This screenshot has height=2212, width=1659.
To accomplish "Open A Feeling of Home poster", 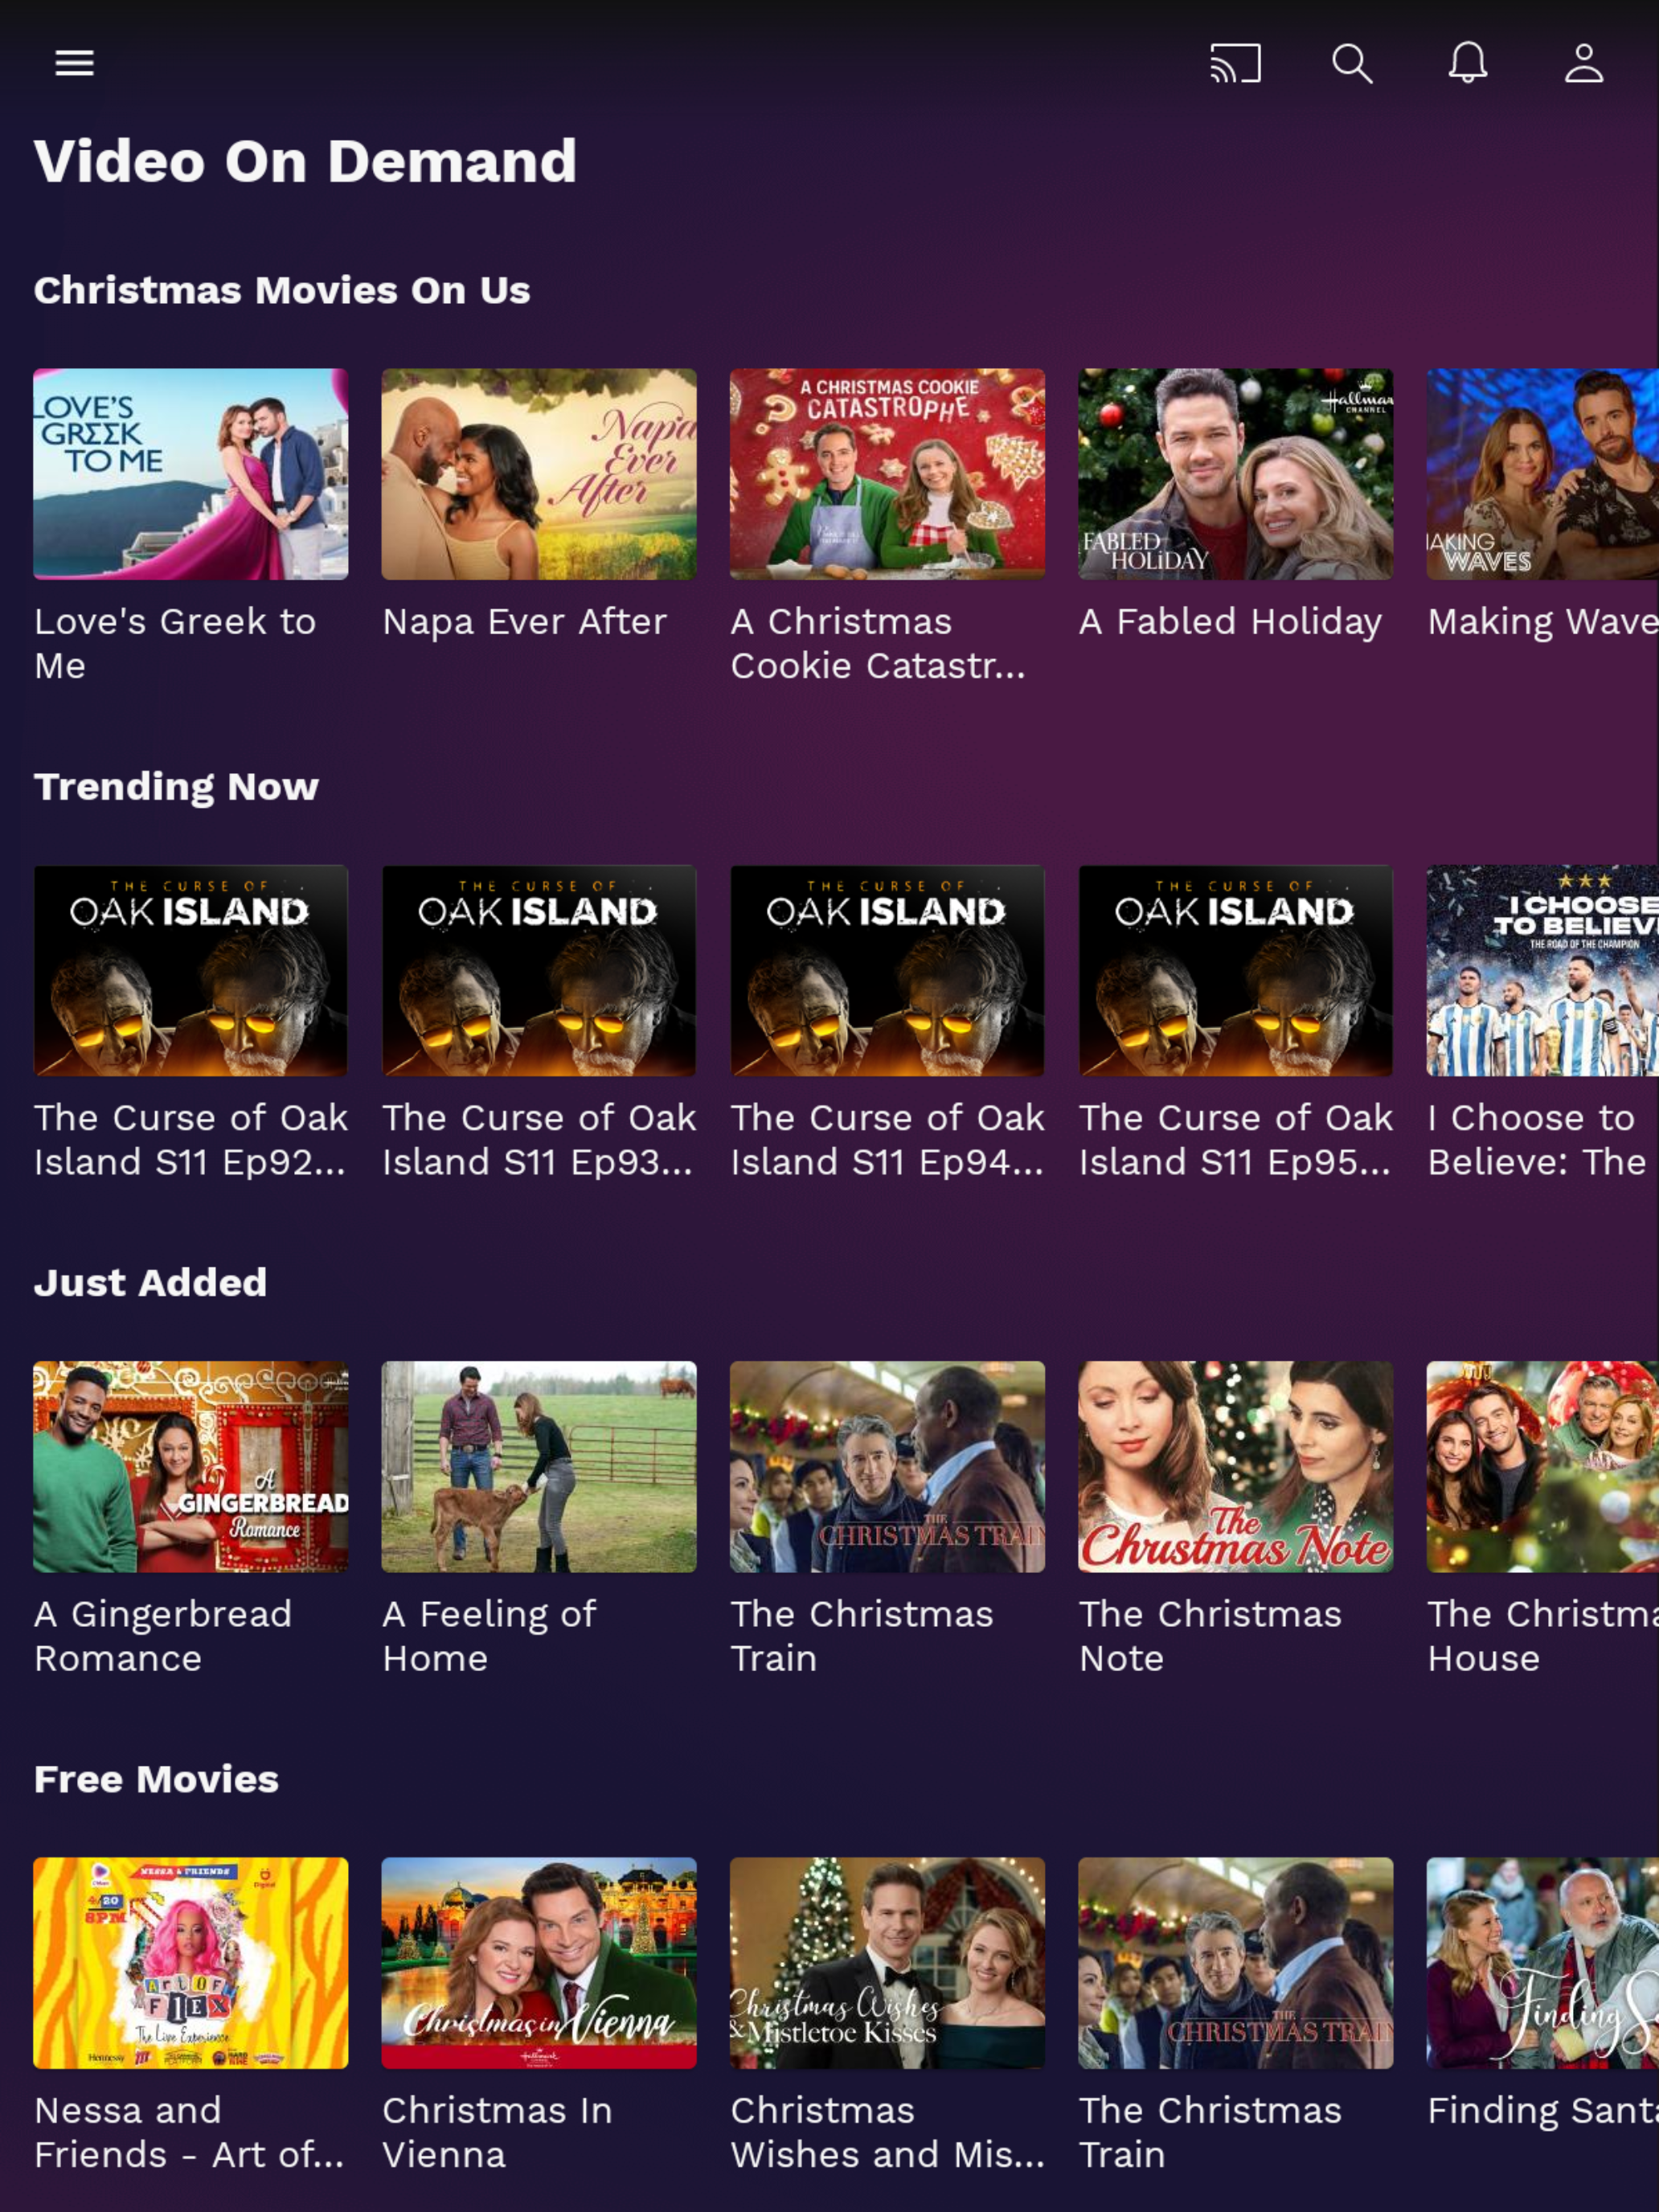I will click(x=539, y=1466).
